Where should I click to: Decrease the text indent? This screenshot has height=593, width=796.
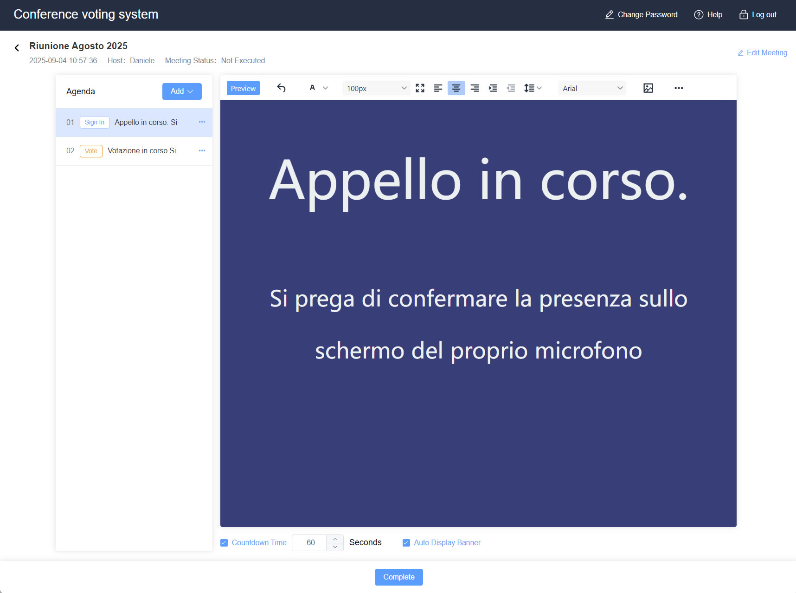pyautogui.click(x=511, y=88)
